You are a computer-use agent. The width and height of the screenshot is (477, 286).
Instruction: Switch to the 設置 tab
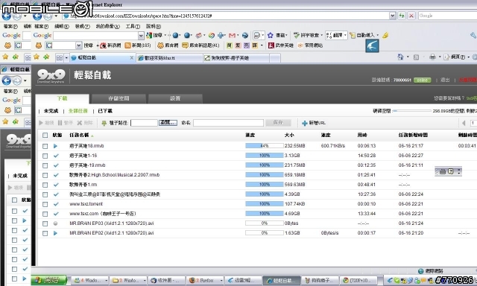[x=175, y=98]
